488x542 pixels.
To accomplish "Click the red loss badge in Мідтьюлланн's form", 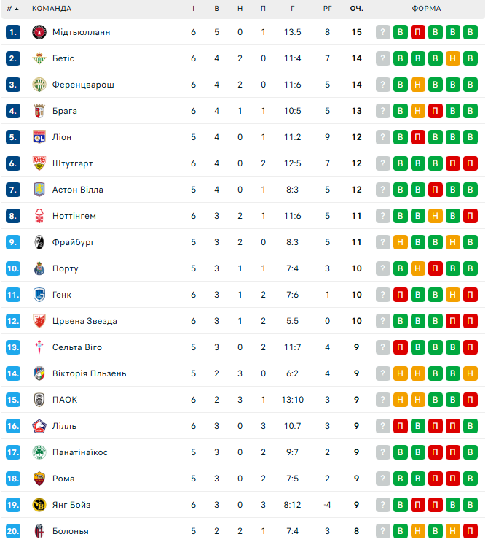I will click(x=418, y=32).
